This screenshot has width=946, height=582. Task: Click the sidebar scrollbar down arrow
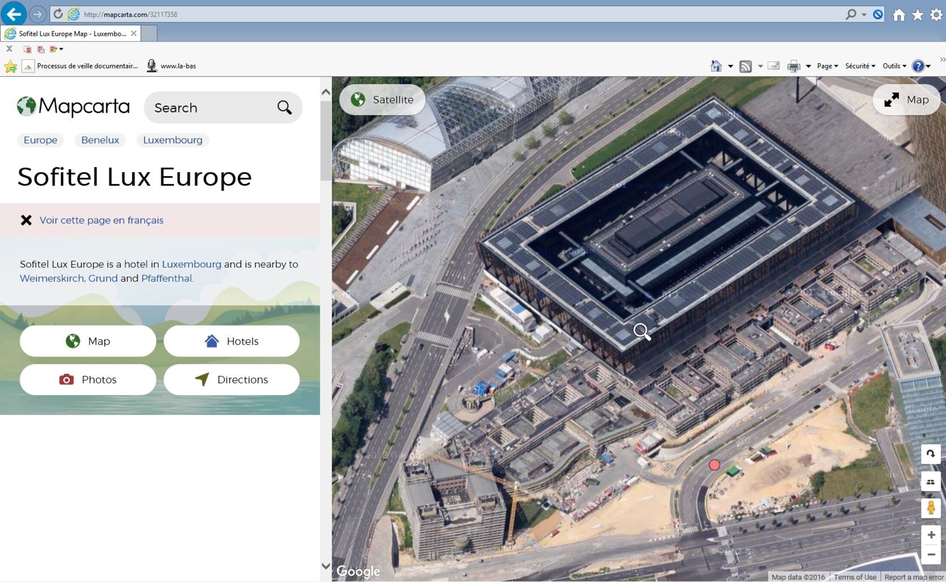pyautogui.click(x=326, y=566)
